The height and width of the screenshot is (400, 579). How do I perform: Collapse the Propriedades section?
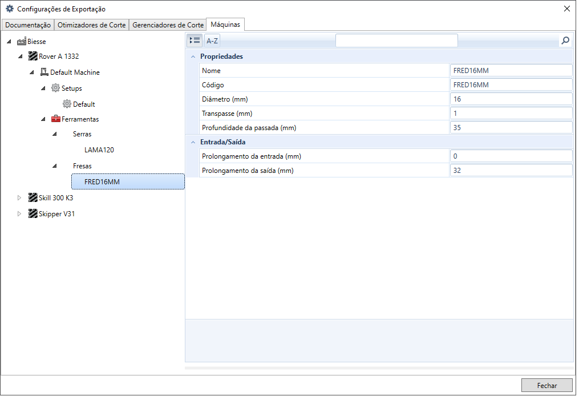pyautogui.click(x=193, y=56)
